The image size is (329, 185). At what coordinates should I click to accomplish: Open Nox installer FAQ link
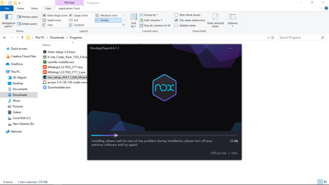click(234, 153)
